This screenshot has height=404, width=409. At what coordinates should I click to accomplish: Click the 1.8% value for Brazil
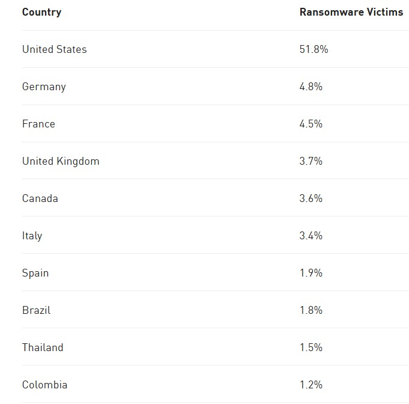pyautogui.click(x=311, y=310)
